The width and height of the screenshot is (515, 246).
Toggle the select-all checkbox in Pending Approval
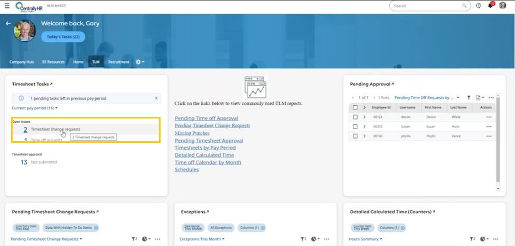(355, 107)
